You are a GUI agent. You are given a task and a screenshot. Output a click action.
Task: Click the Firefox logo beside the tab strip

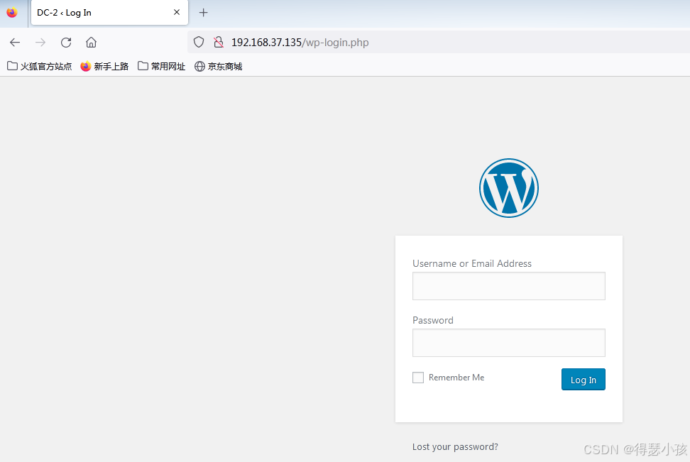point(12,12)
